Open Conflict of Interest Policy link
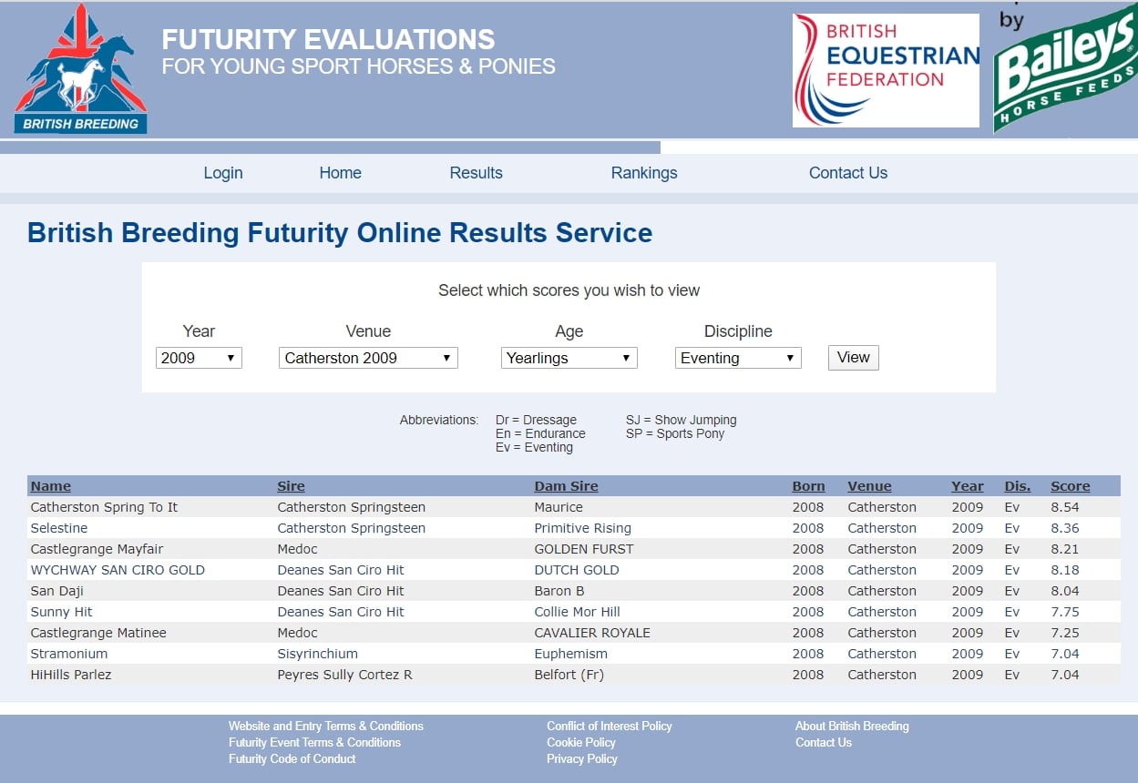The height and width of the screenshot is (783, 1138). [610, 726]
